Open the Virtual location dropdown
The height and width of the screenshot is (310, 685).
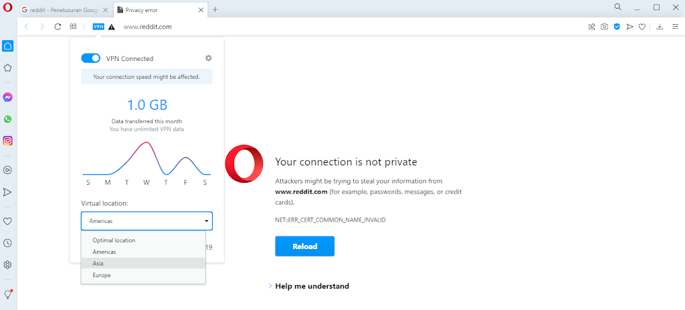(146, 221)
